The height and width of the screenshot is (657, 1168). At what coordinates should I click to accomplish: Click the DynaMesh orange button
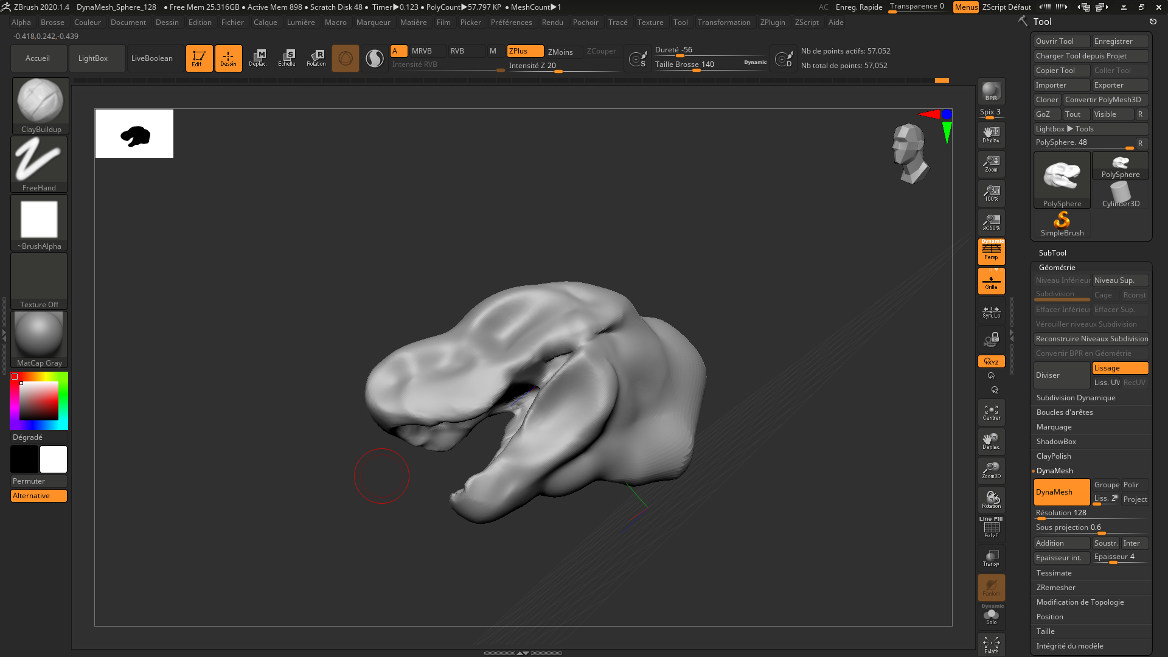(1062, 492)
